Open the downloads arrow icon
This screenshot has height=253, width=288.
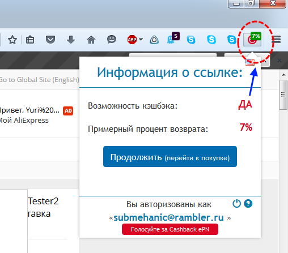point(71,40)
